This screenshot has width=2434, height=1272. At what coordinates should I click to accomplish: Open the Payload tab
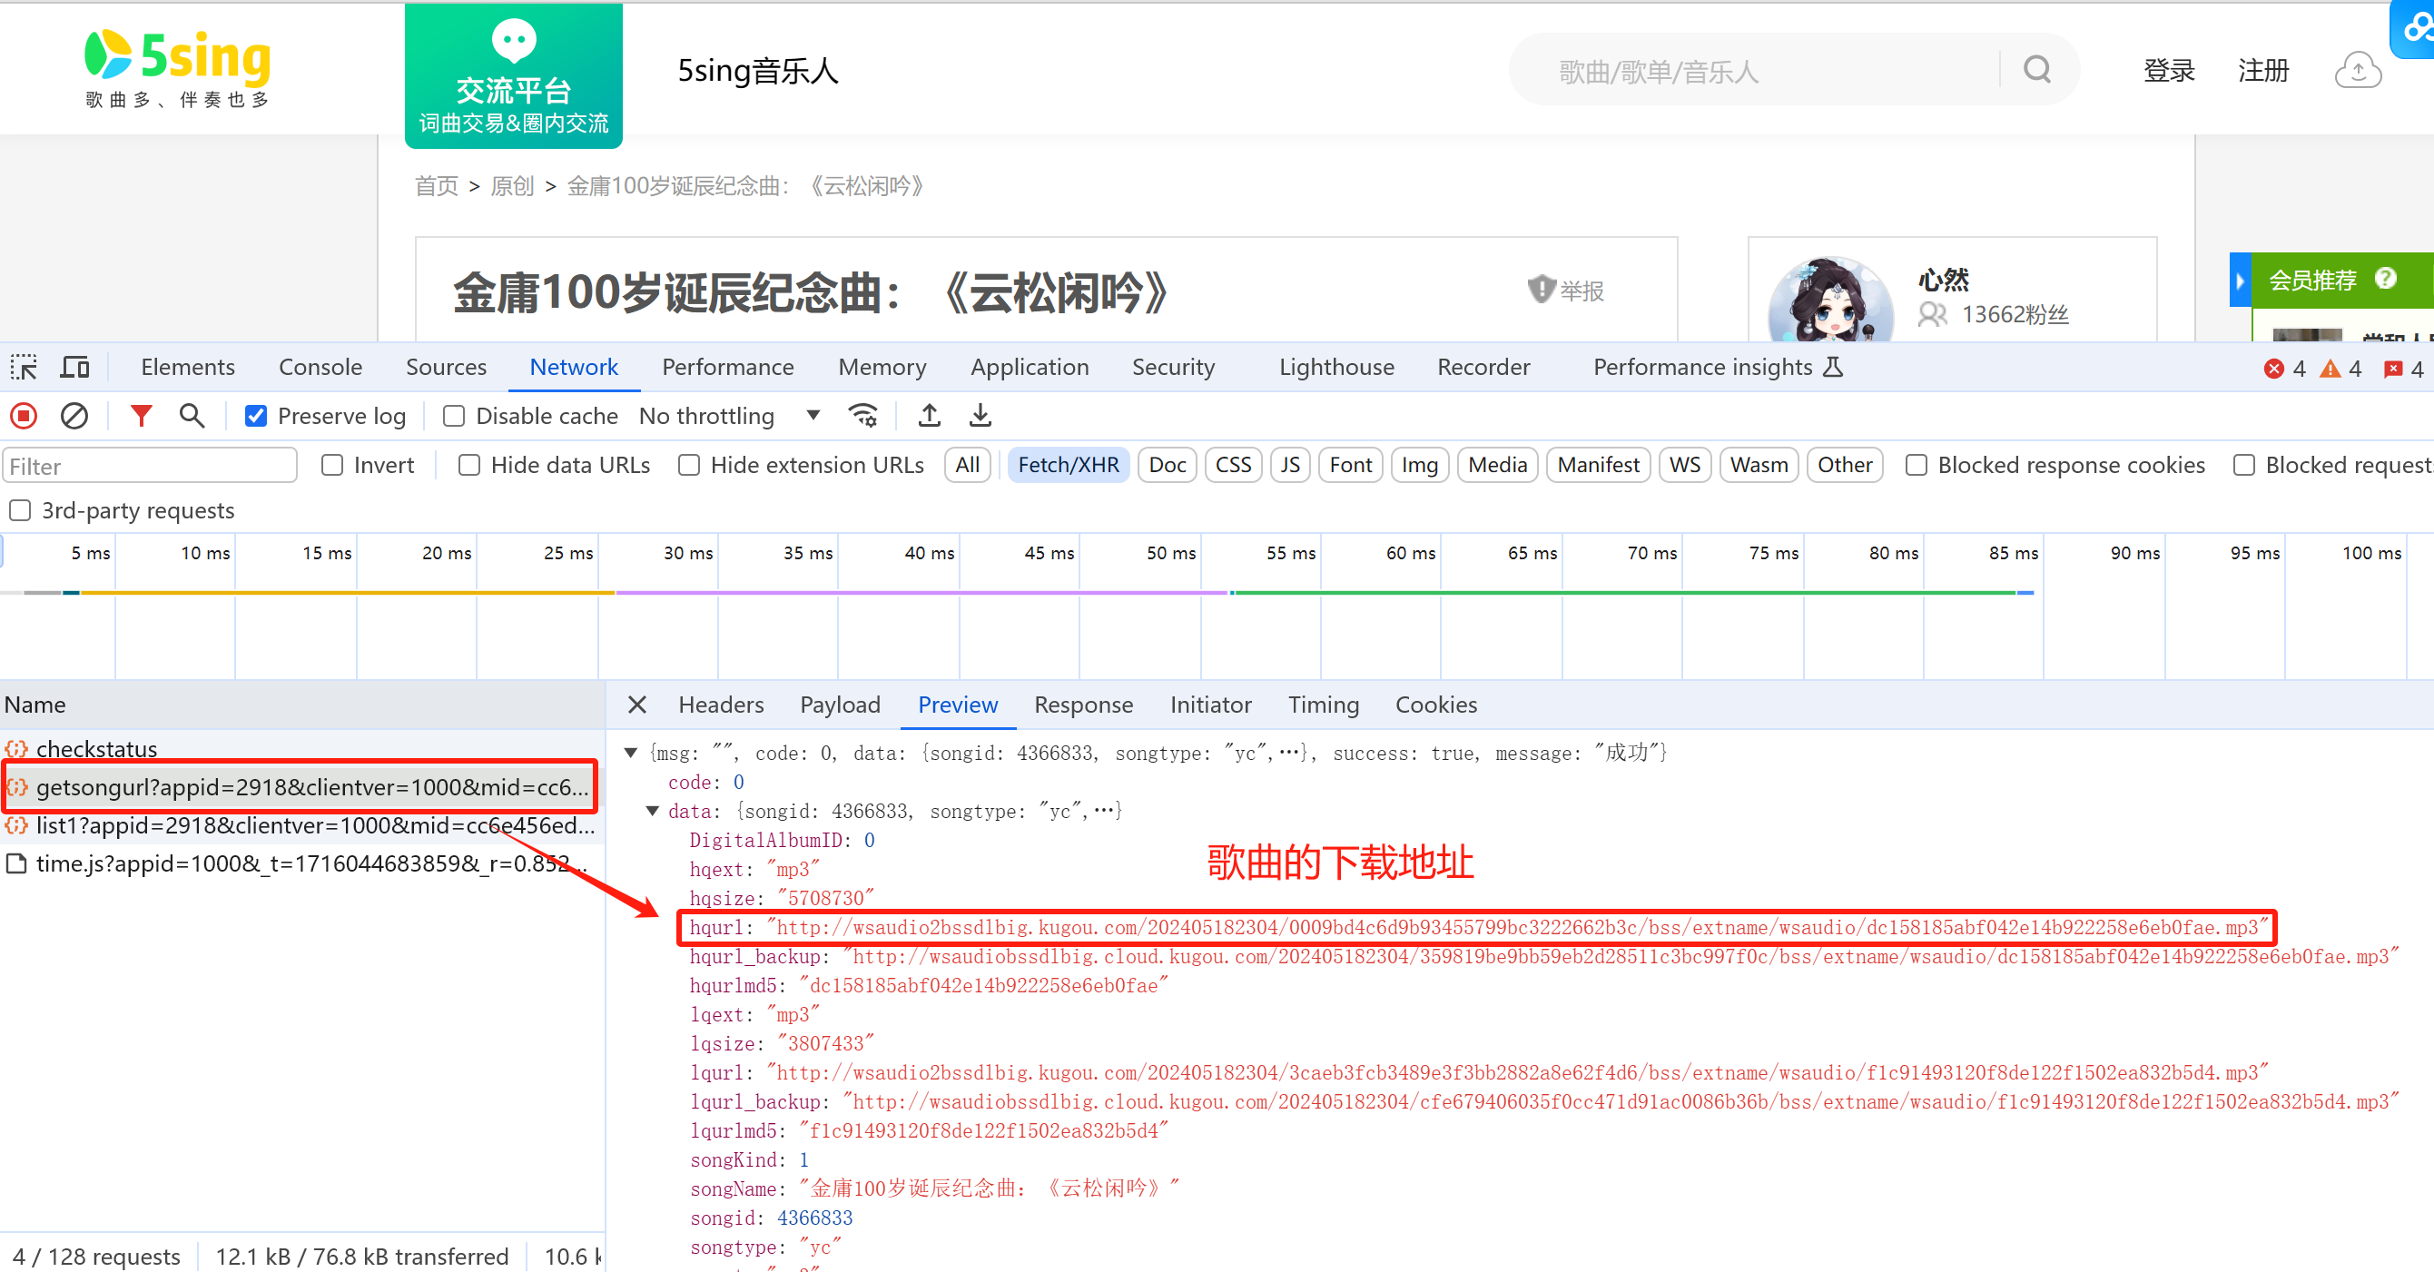pyautogui.click(x=840, y=705)
